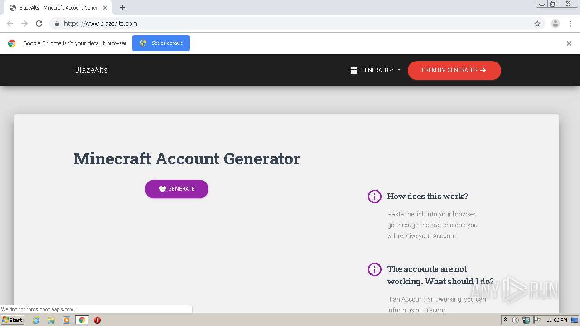Click the grid icon beside GENERATORS
This screenshot has width=580, height=326.
354,71
